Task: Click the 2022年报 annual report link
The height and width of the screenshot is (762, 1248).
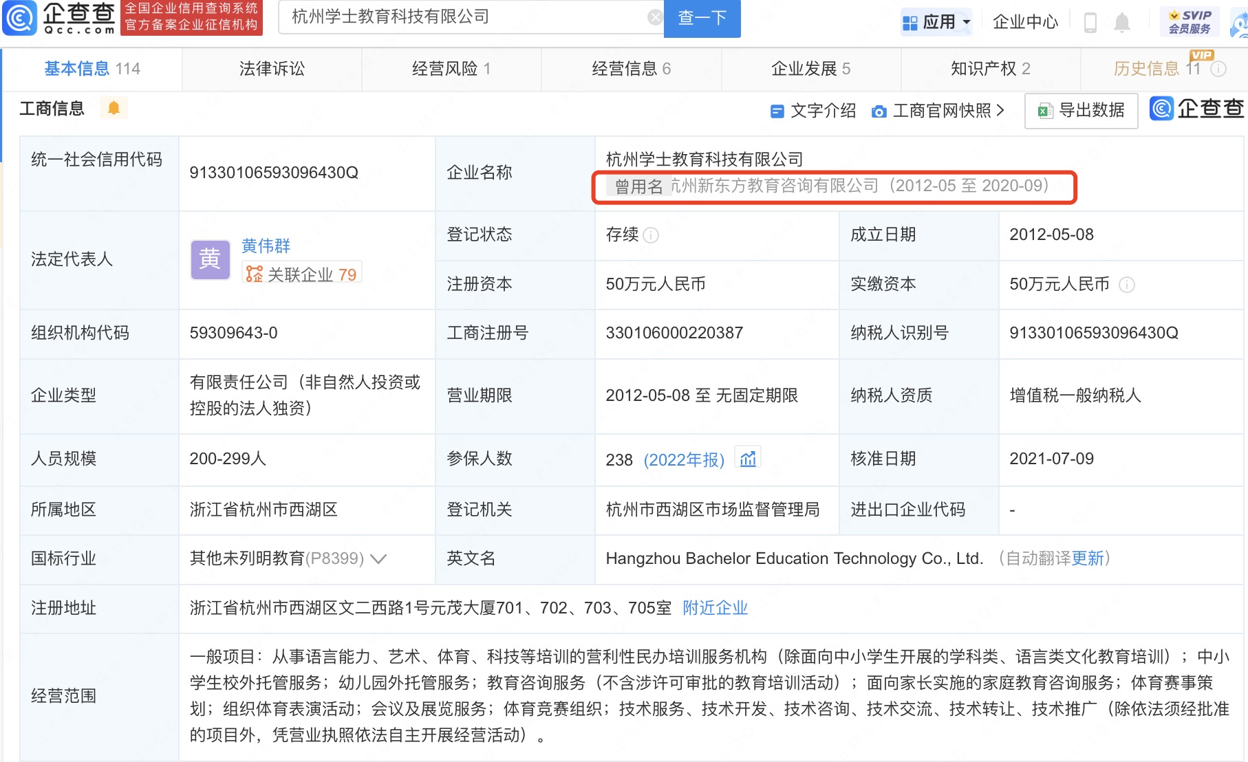Action: click(x=684, y=459)
